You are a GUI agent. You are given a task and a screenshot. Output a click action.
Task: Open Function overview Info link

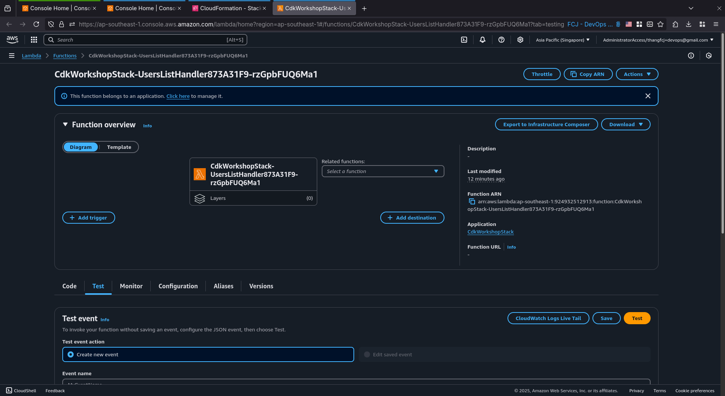tap(148, 126)
